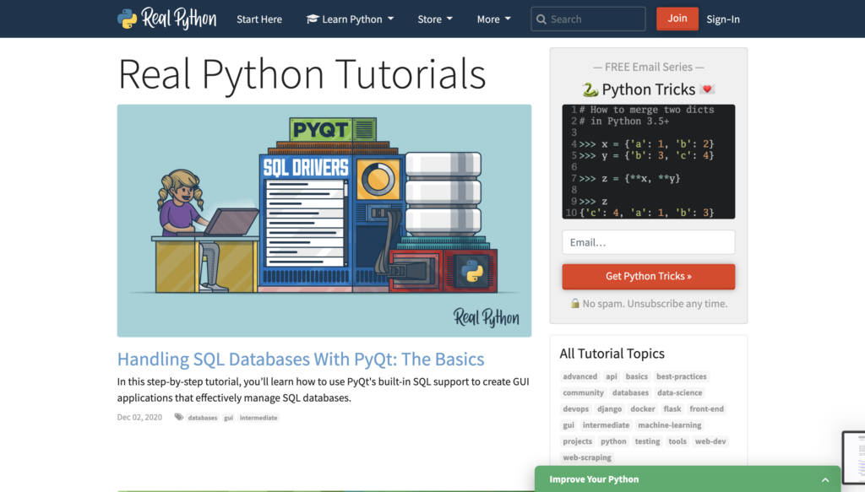
Task: Focus the Email input field
Action: pyautogui.click(x=648, y=242)
